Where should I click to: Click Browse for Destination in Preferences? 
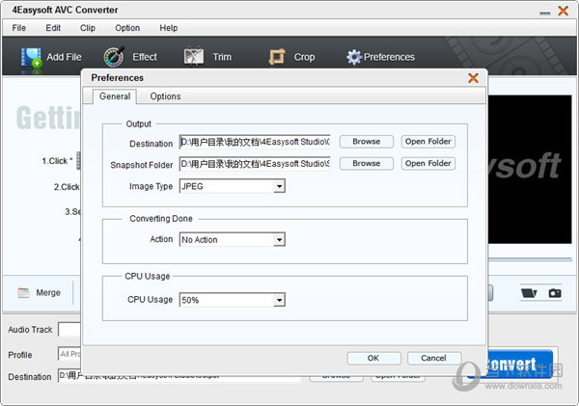[367, 142]
